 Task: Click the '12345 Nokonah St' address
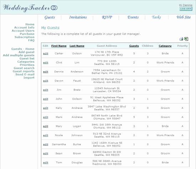click(107, 88)
